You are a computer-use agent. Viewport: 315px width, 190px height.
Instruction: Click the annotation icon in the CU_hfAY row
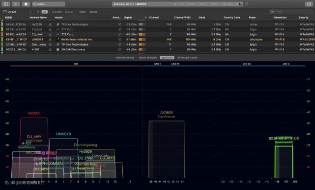[120, 34]
